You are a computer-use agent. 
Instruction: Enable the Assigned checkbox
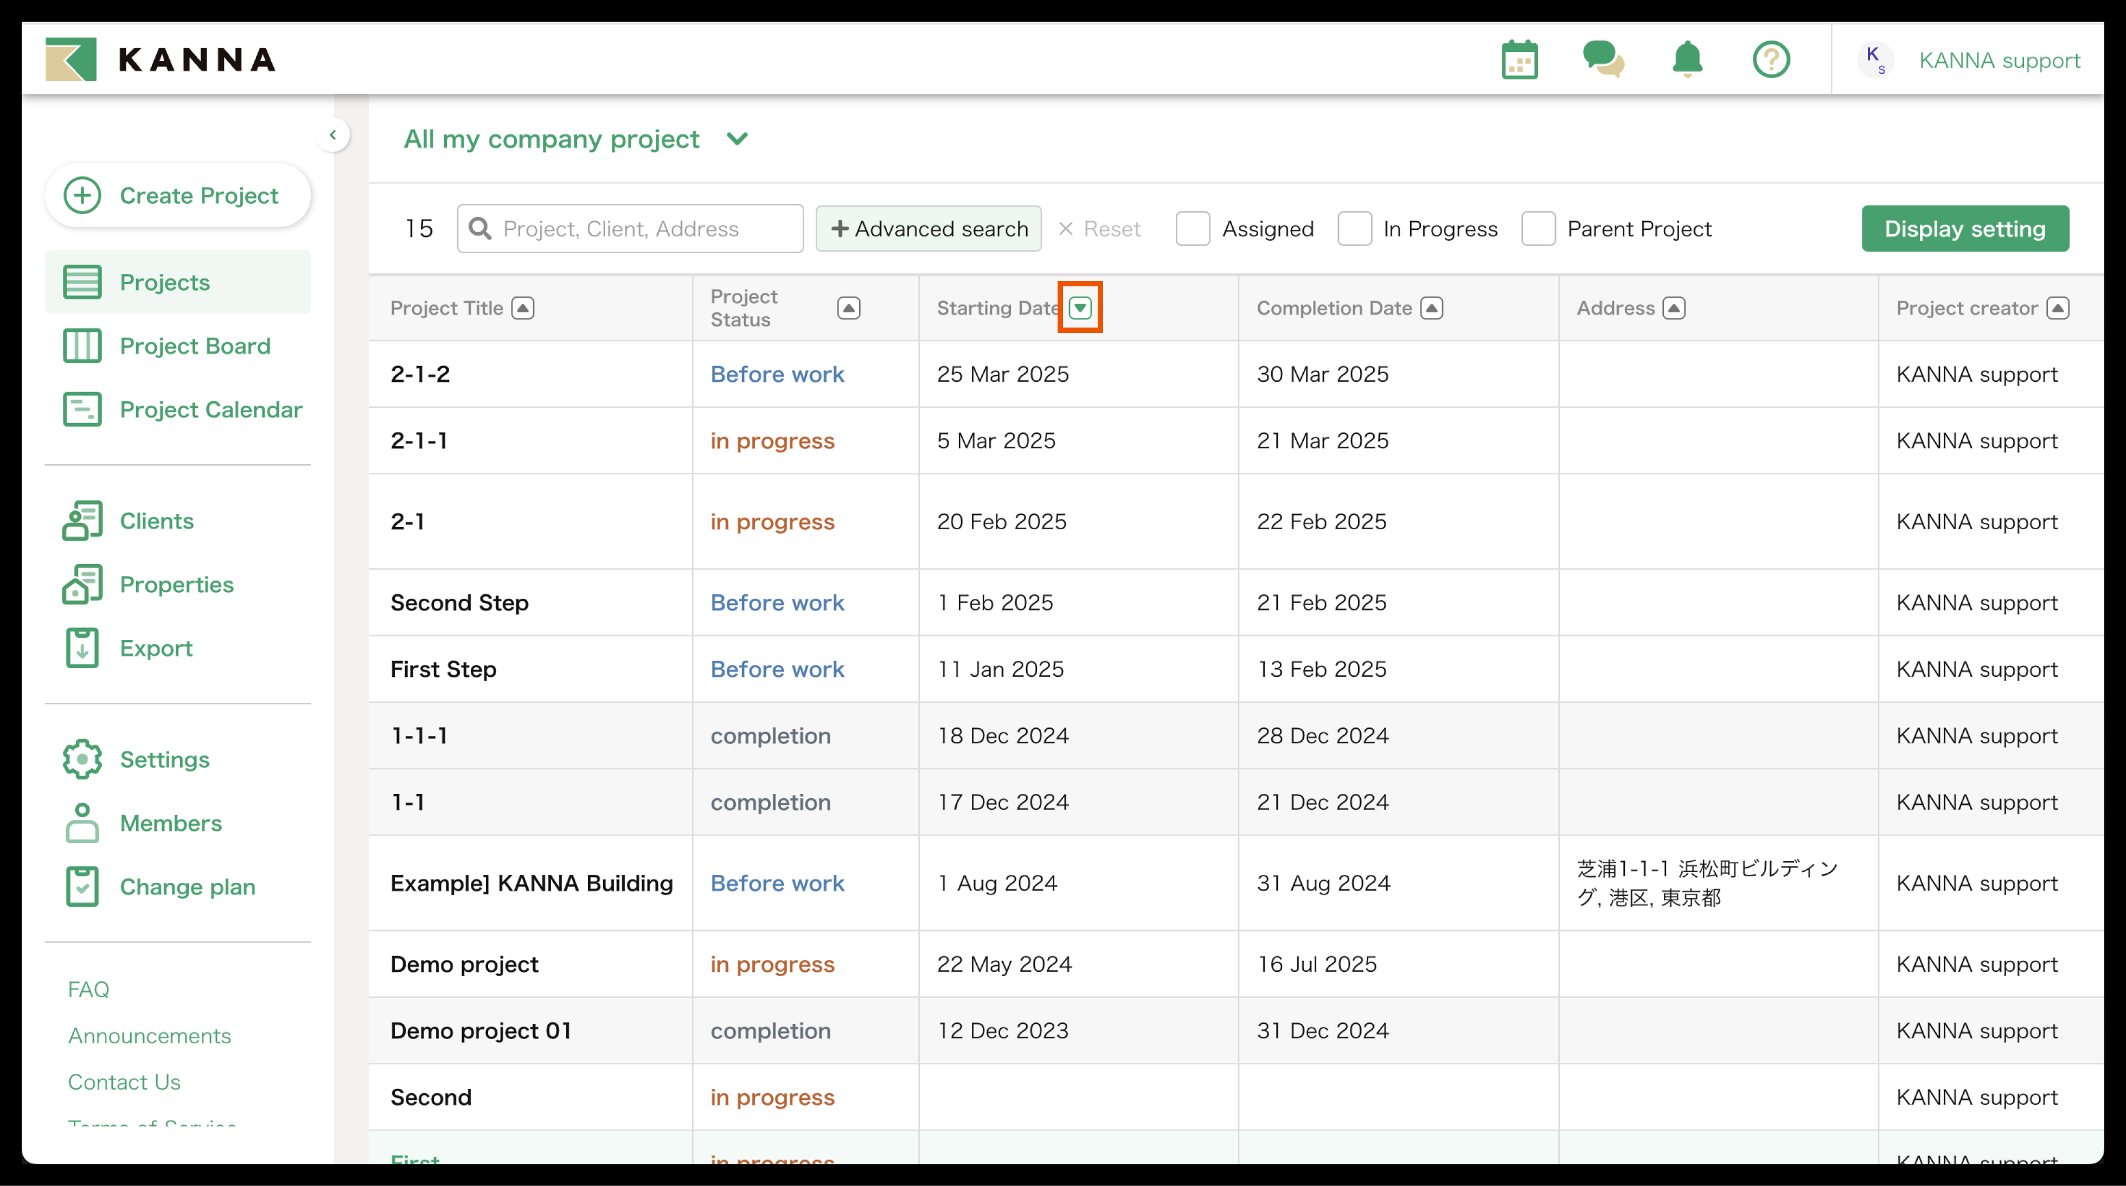pos(1193,229)
